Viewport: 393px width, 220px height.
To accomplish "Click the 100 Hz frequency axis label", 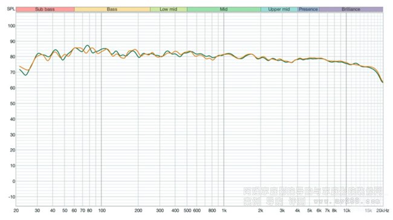I will tap(102, 210).
